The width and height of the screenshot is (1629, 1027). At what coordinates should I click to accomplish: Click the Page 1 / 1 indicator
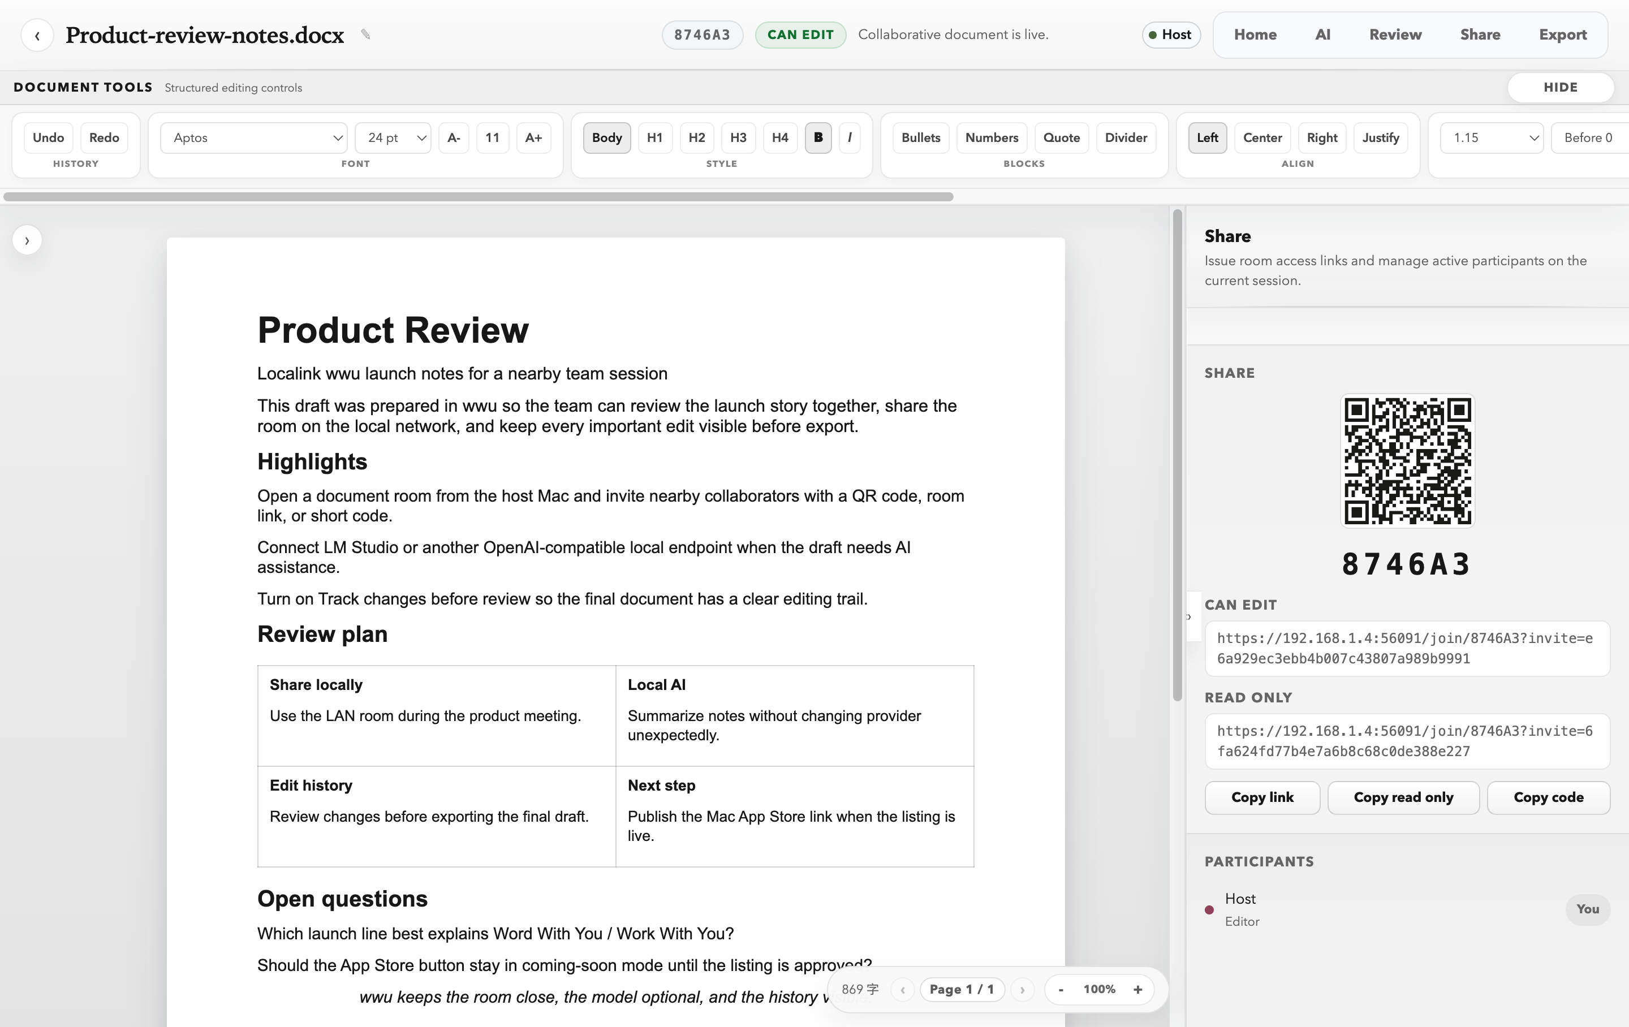coord(962,990)
